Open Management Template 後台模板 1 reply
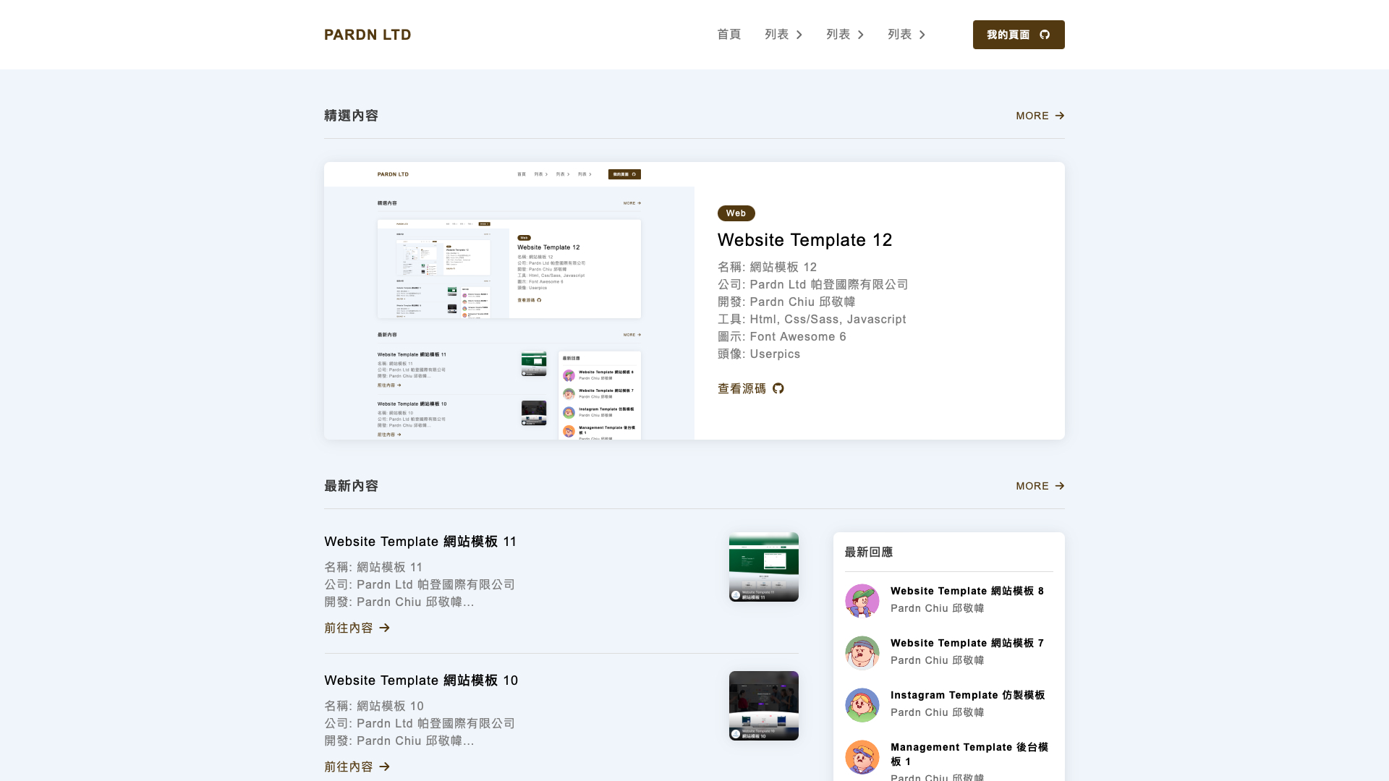This screenshot has width=1389, height=781. (969, 754)
